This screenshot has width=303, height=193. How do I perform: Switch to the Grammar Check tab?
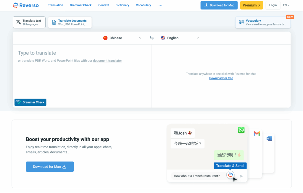[80, 5]
